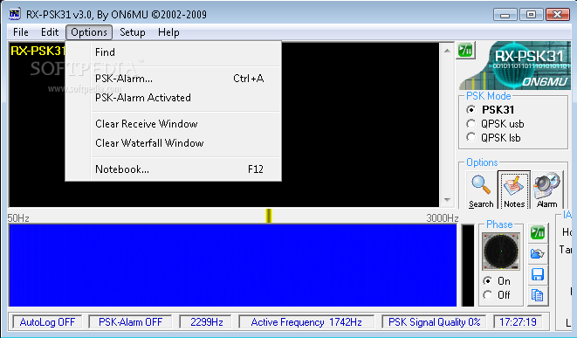Image resolution: width=577 pixels, height=338 pixels.
Task: Click the PSK Signal Quality 0% field
Action: tap(434, 322)
